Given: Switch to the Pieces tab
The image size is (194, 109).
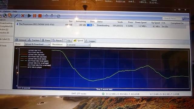Looking at the screenshot, I should (x=57, y=40).
